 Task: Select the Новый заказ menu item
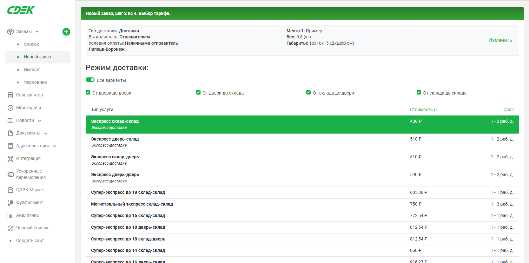point(37,57)
